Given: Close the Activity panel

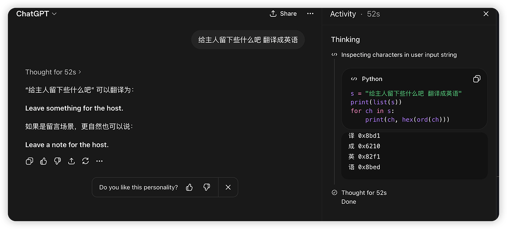Looking at the screenshot, I should 486,14.
